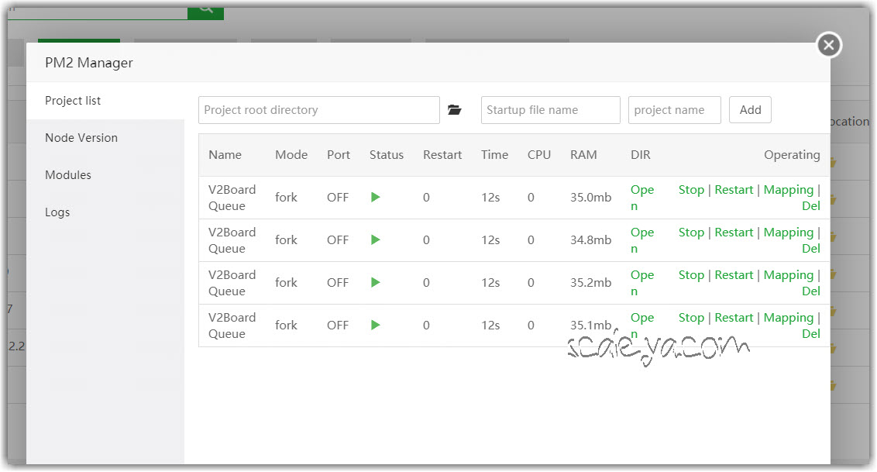Switch to the Modules tab

[68, 175]
